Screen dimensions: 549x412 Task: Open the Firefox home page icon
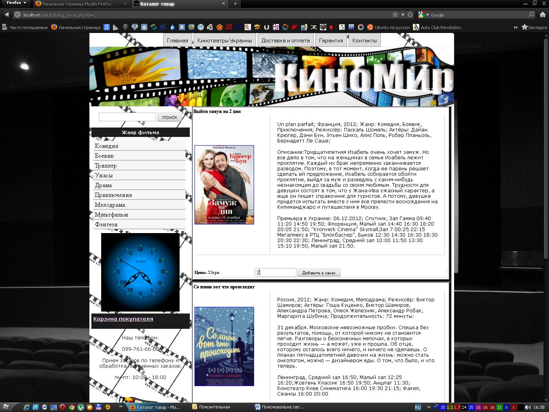pyautogui.click(x=543, y=15)
